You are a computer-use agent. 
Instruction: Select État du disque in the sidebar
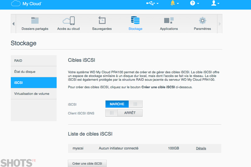(33, 72)
